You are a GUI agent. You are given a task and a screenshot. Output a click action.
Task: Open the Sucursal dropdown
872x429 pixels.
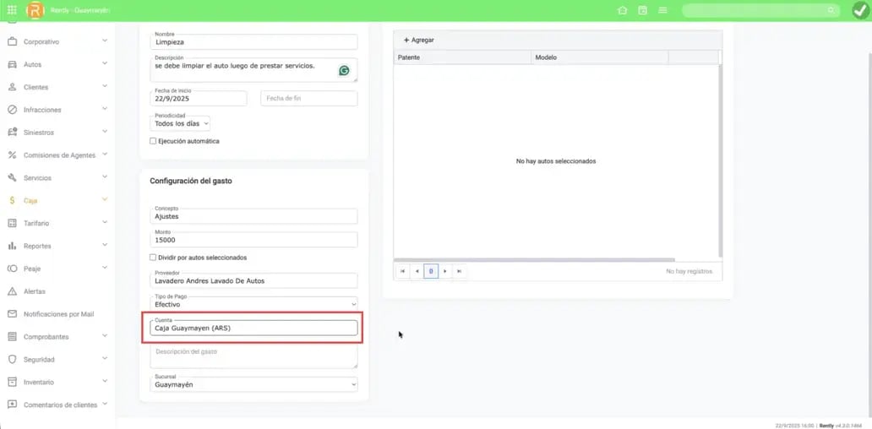[x=253, y=384]
